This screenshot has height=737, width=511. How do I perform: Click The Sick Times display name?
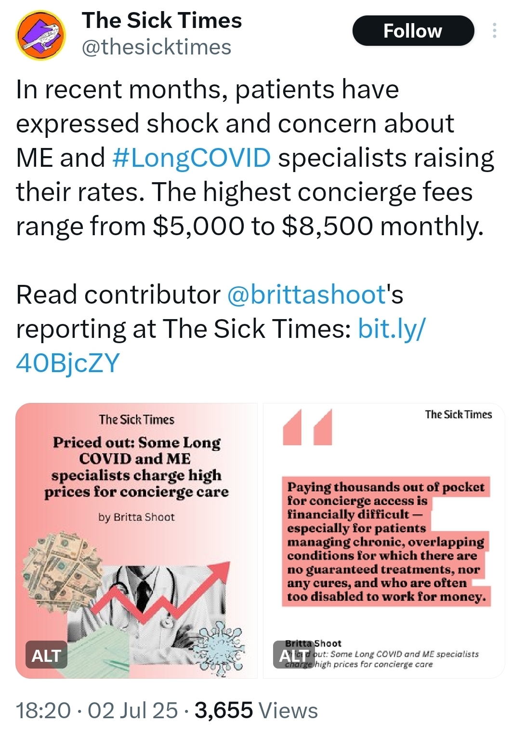pos(162,20)
